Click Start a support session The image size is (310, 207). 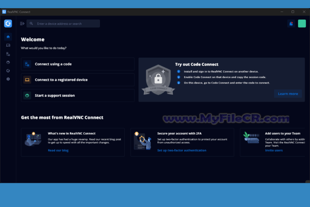pos(77,95)
